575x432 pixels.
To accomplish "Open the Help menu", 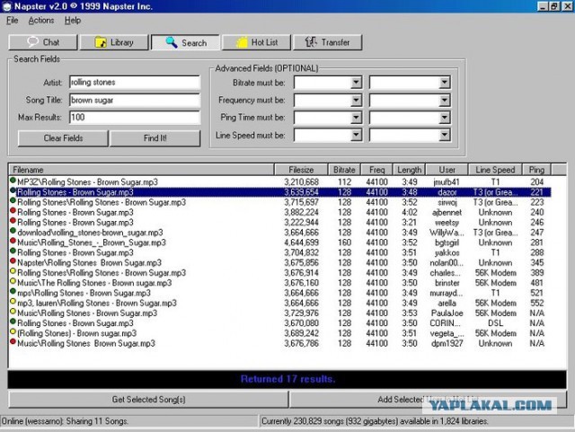I will click(73, 21).
